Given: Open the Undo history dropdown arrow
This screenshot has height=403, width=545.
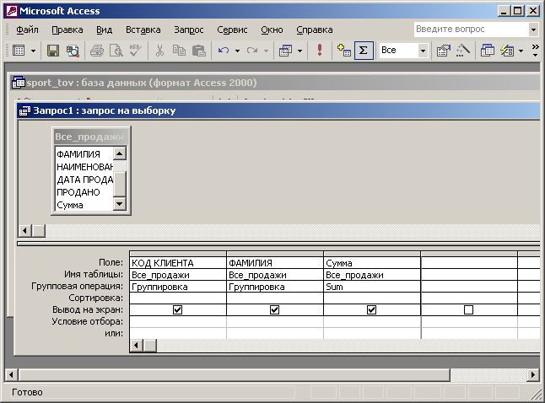Looking at the screenshot, I should click(237, 51).
